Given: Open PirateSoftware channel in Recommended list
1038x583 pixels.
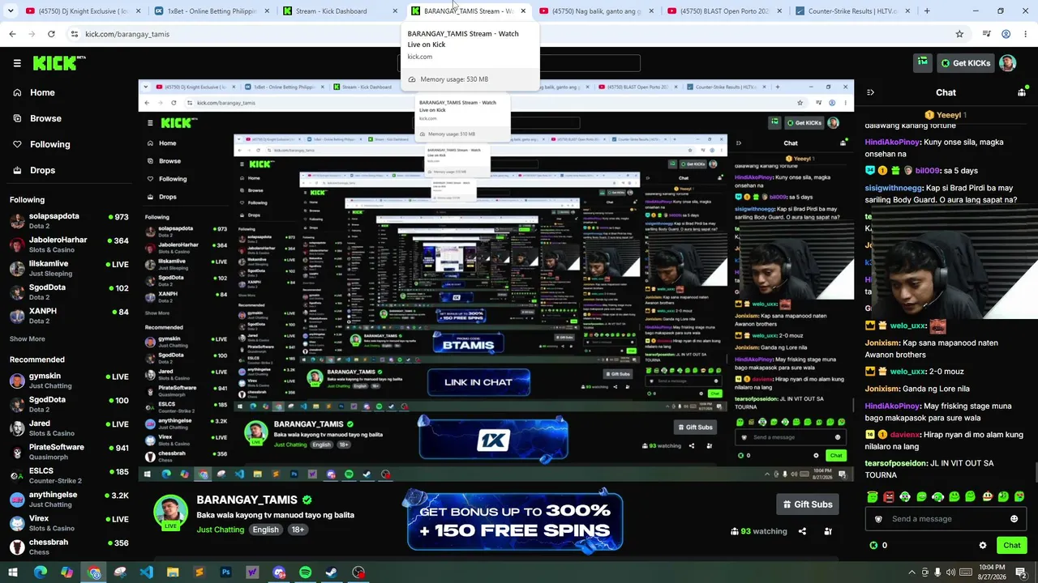Looking at the screenshot, I should pyautogui.click(x=68, y=452).
